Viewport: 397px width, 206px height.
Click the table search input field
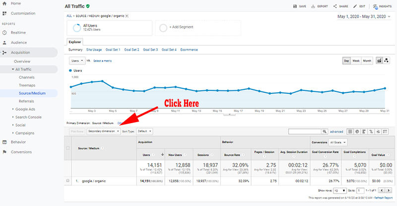point(305,132)
